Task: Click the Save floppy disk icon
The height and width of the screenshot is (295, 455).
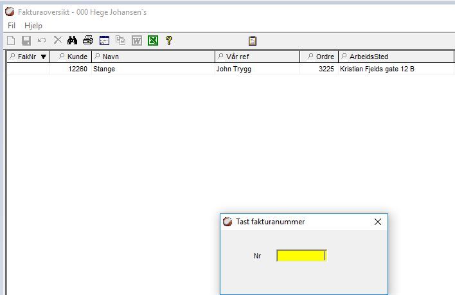Action: [26, 40]
